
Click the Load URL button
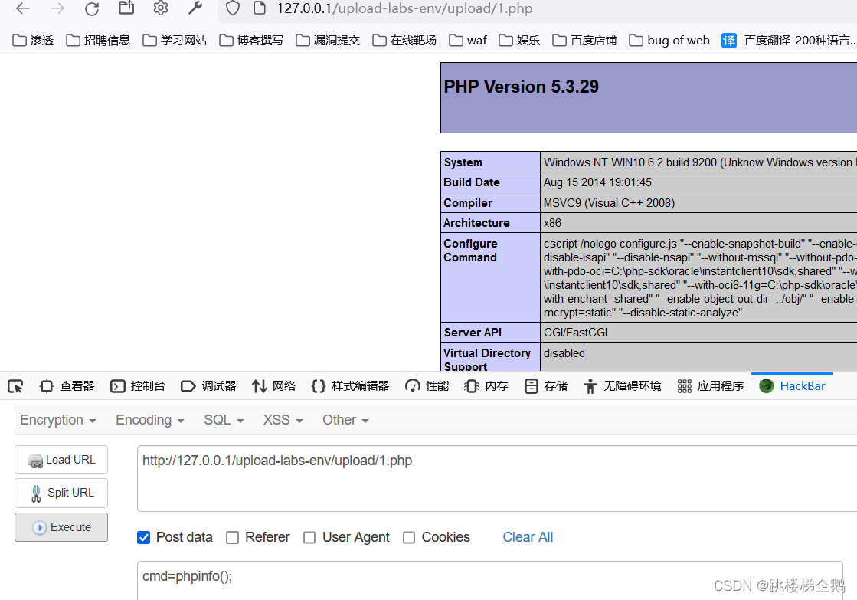(x=61, y=460)
